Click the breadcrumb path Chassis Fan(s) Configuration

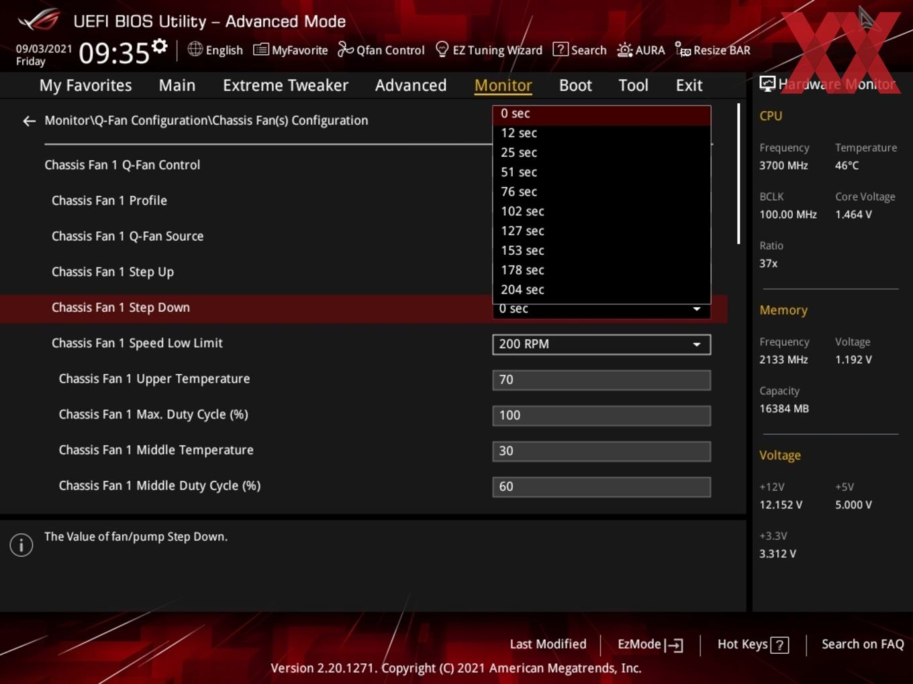(x=289, y=121)
